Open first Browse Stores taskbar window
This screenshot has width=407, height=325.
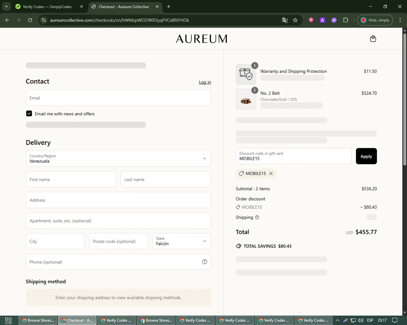[38, 320]
